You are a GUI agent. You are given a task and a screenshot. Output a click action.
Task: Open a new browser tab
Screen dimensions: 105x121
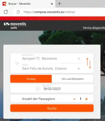click(x=60, y=4)
